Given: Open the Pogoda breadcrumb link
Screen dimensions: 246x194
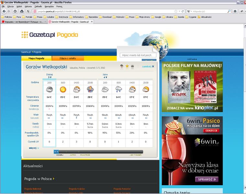Looking at the screenshot, I should click(x=37, y=52).
